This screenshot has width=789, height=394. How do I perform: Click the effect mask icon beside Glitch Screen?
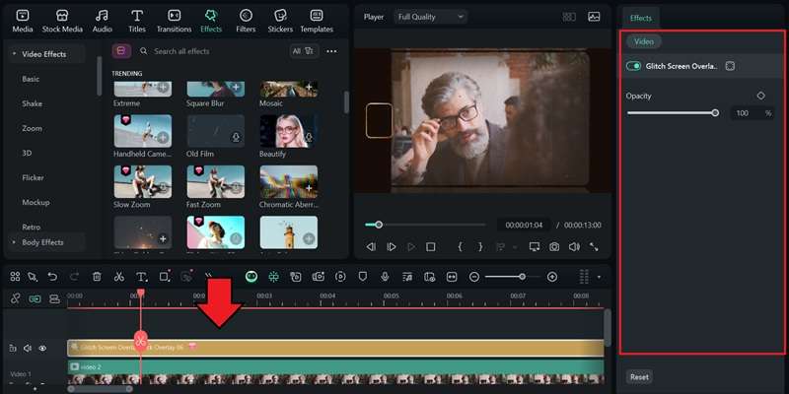point(730,66)
